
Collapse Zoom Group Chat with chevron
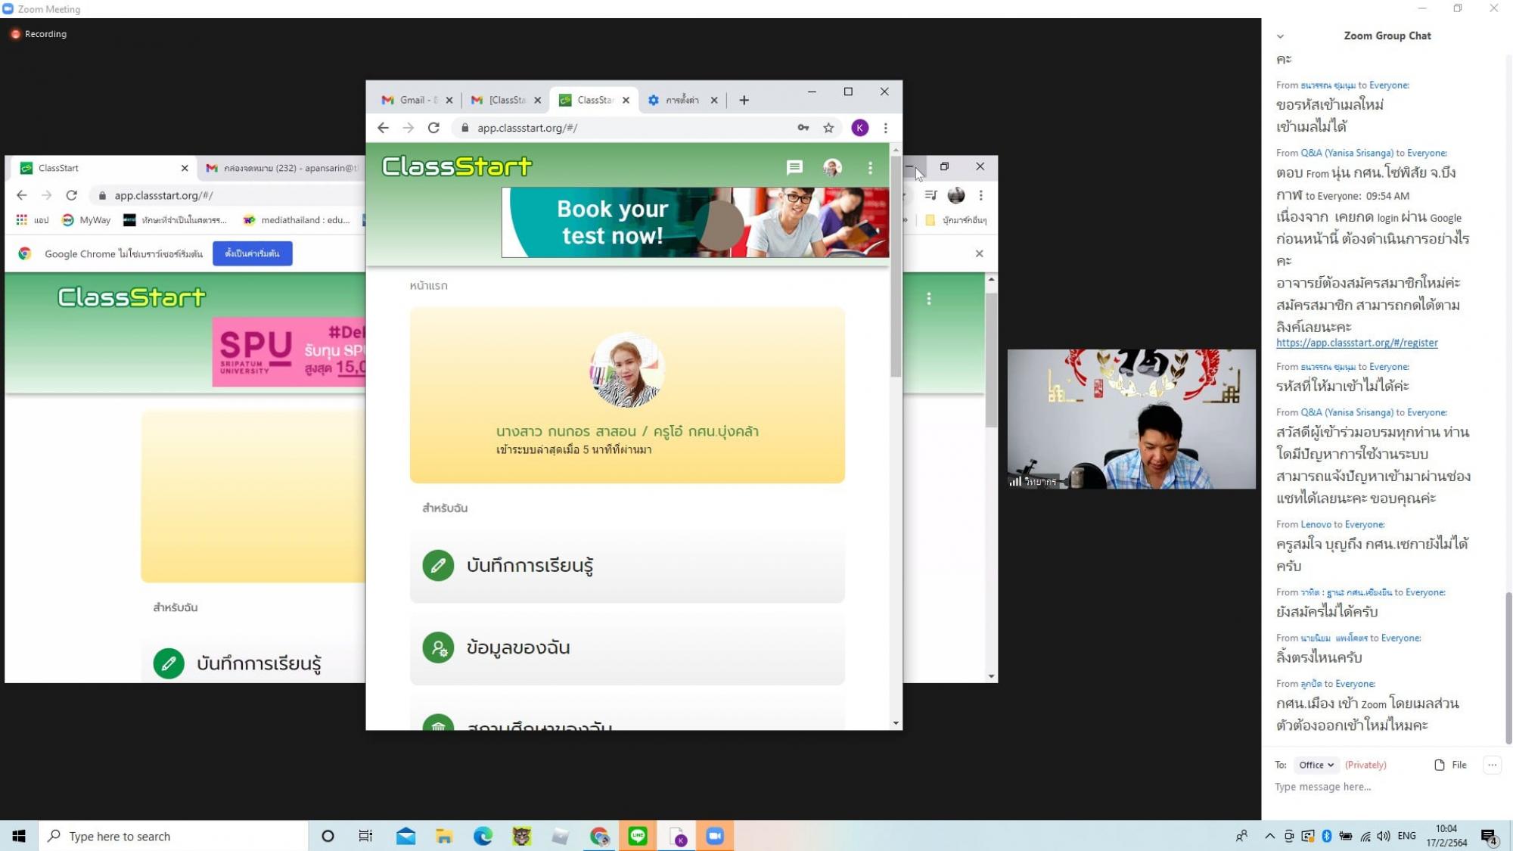coord(1280,36)
